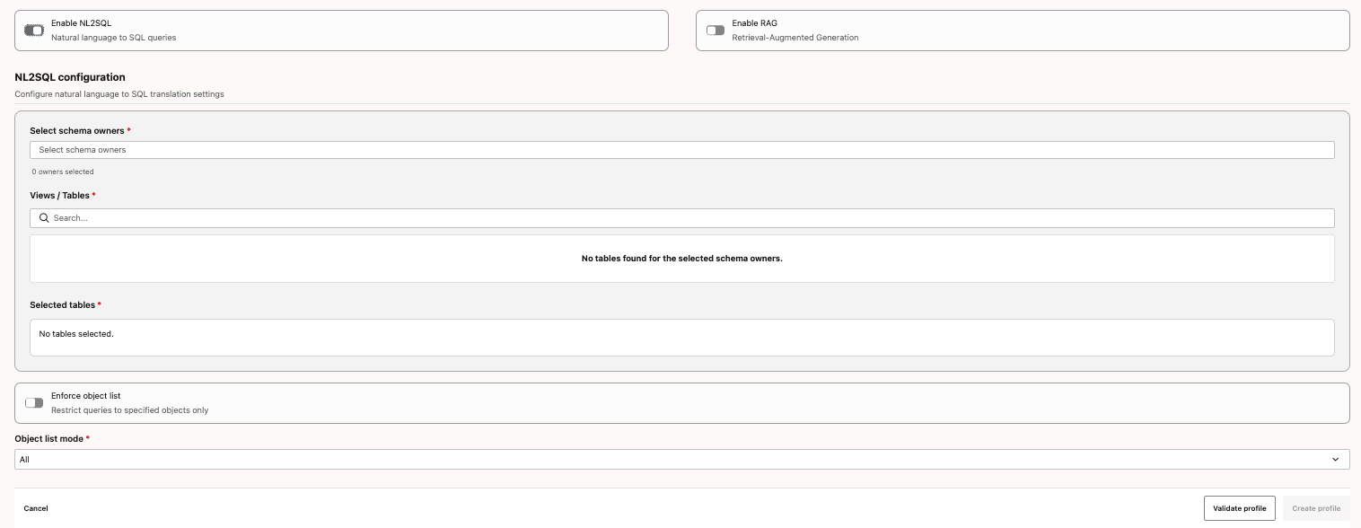
Task: Click the Enable NL2SQL toggle switch icon
Action: pos(34,30)
